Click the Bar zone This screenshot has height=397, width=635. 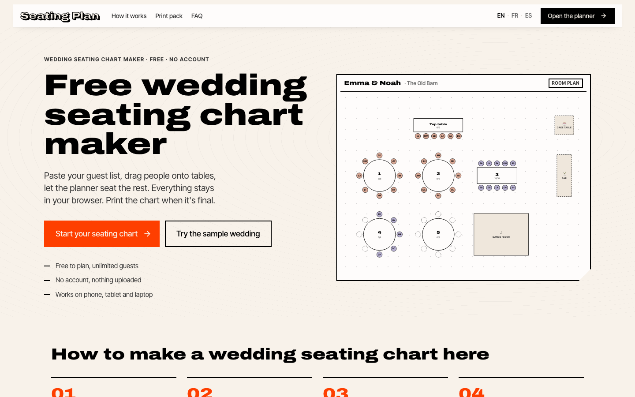pos(564,176)
